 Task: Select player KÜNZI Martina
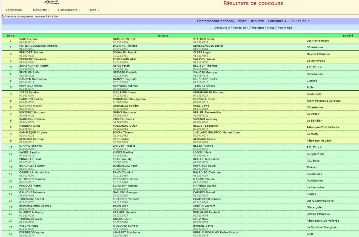pos(123,152)
